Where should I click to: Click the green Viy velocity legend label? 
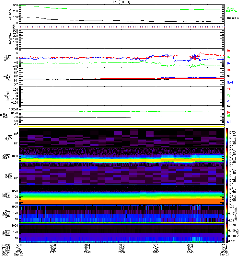229,95
